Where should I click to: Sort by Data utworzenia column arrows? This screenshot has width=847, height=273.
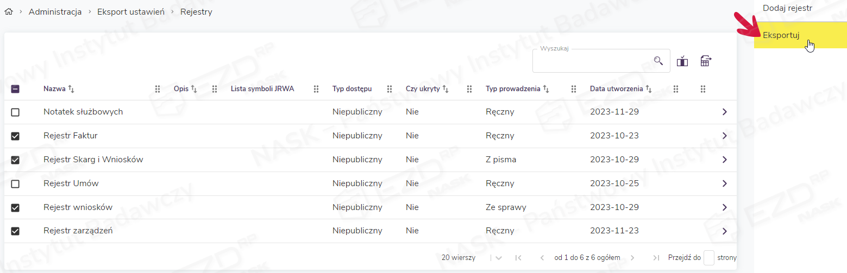(x=649, y=89)
